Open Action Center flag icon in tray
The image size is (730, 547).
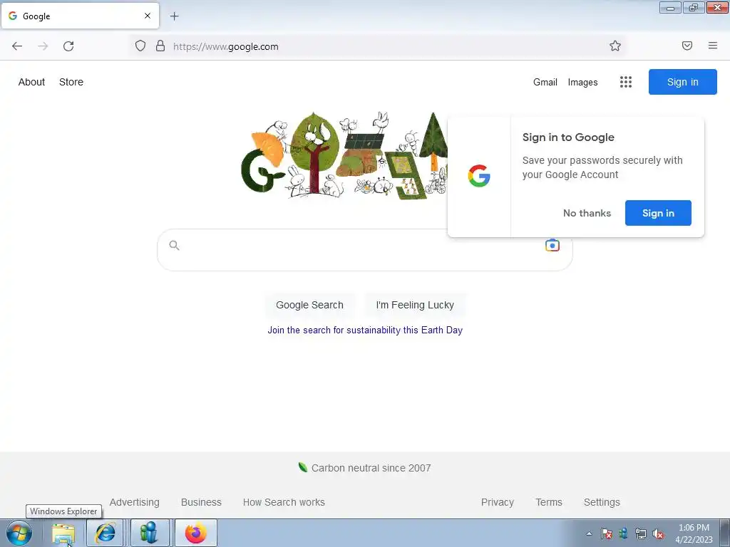[606, 533]
